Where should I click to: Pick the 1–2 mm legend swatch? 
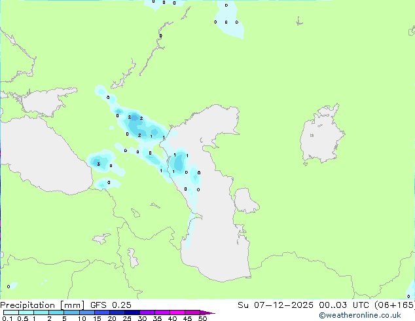pyautogui.click(x=41, y=312)
